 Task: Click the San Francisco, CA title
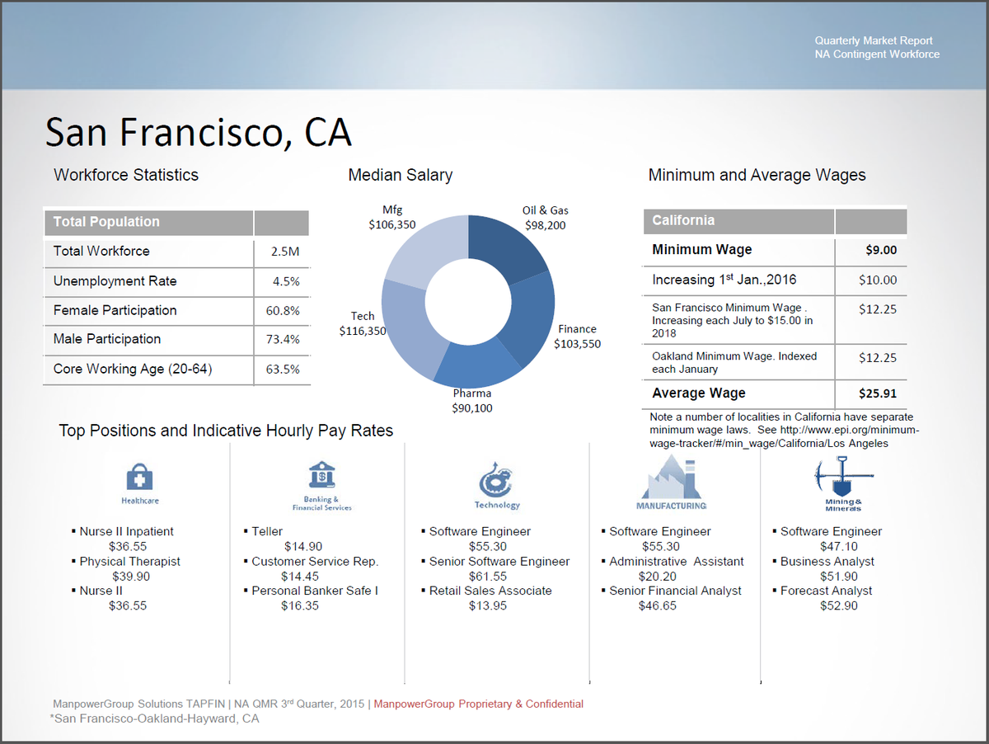click(x=198, y=132)
